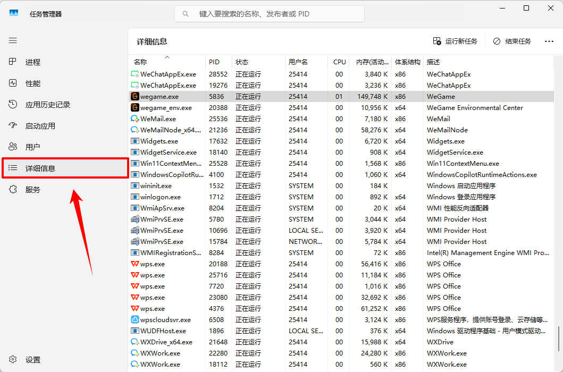563x372 pixels.
Task: Open the hamburger navigation menu icon
Action: pos(13,40)
